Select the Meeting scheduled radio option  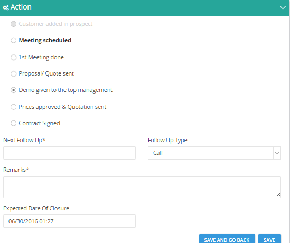tap(14, 40)
